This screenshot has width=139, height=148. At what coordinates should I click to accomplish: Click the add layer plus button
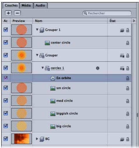coord(8,13)
